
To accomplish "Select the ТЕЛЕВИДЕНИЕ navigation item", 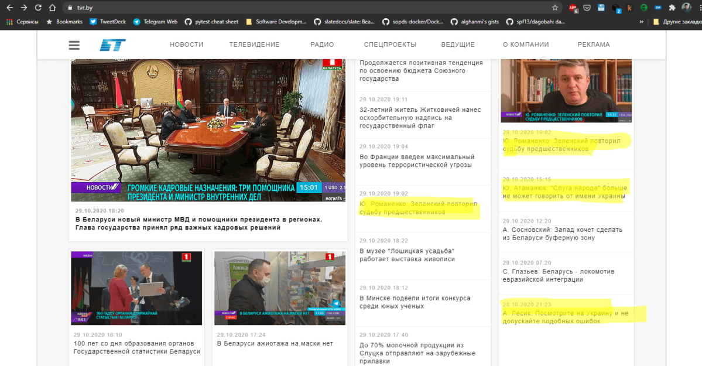I will pos(254,45).
